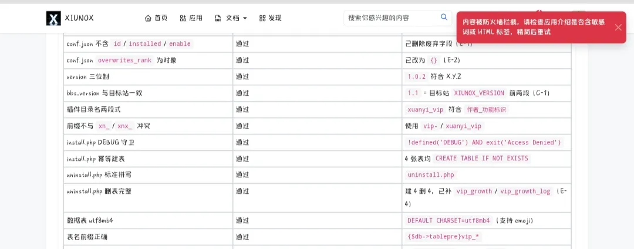634x249 pixels.
Task: Click the apps grid icon beside 应用
Action: pos(183,18)
